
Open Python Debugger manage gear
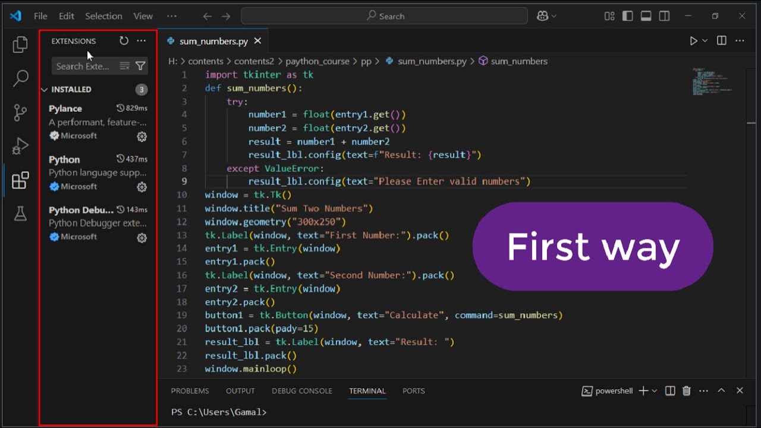coord(141,237)
